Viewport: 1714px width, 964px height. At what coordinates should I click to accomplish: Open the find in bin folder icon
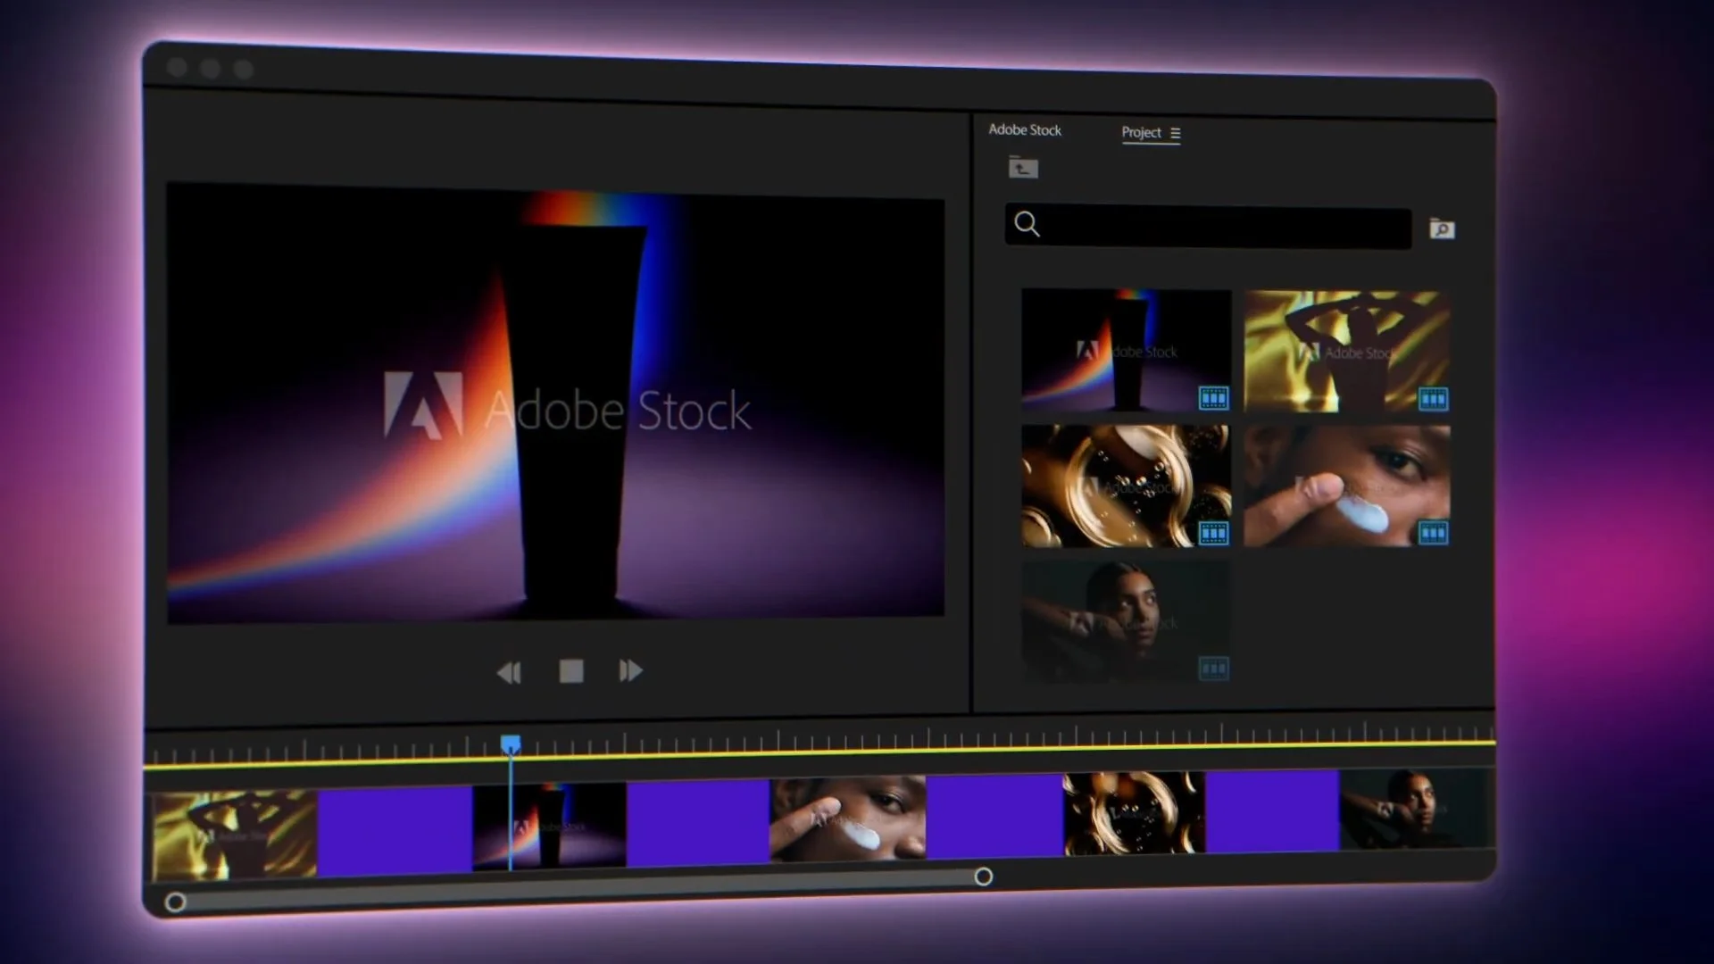tap(1442, 229)
